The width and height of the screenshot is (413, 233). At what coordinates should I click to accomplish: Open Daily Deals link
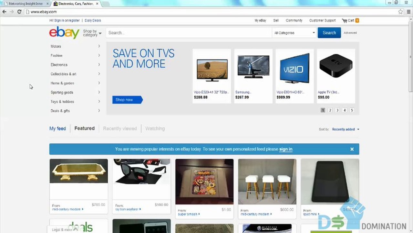(x=93, y=20)
